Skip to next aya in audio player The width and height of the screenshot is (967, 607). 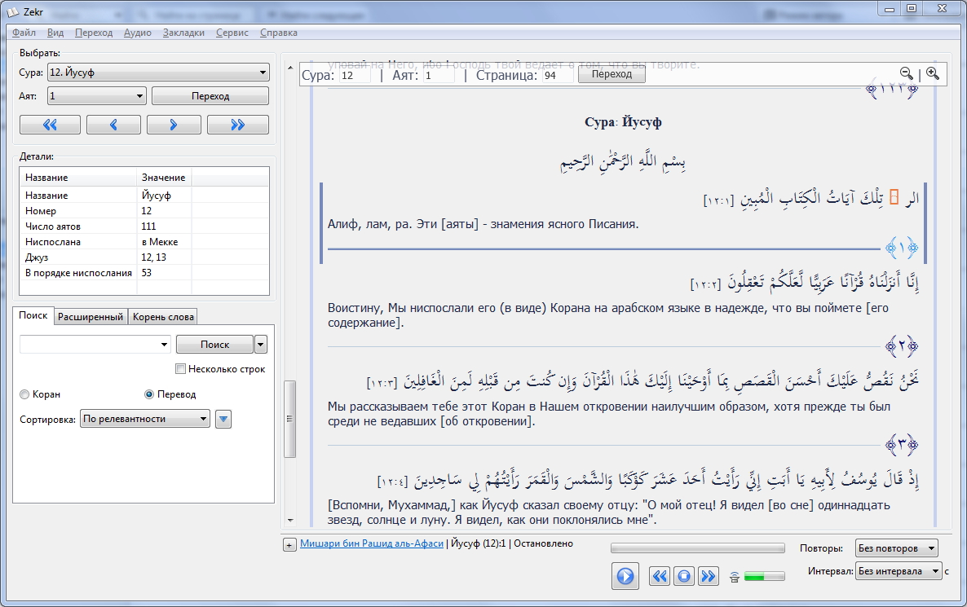click(709, 576)
